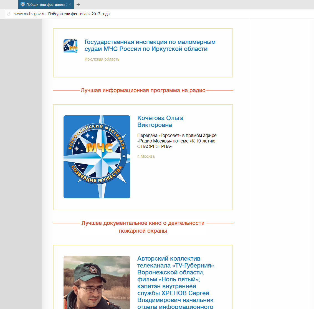Click heading Лучшее документальное кино о деятельности

[143, 223]
